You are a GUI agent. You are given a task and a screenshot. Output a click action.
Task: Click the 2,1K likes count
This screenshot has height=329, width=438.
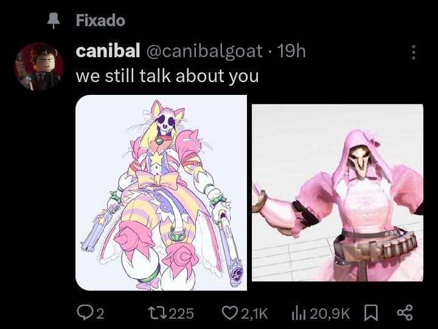coord(254,314)
